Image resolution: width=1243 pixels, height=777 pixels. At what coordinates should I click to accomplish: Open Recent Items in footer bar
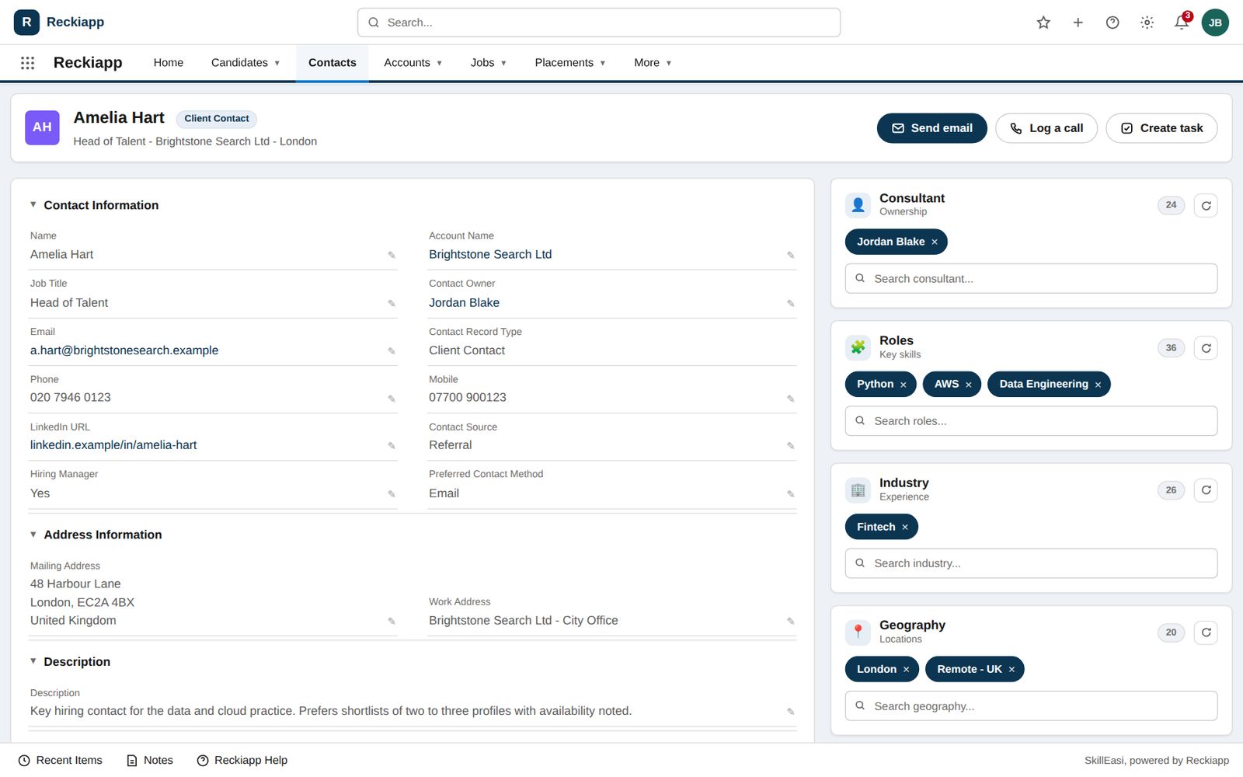click(x=61, y=761)
